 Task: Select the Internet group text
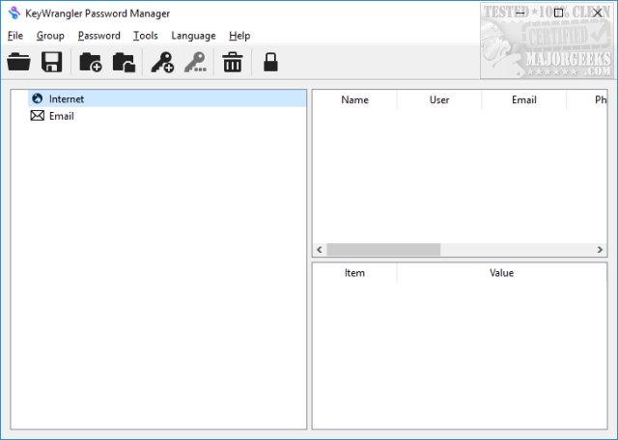coord(67,98)
